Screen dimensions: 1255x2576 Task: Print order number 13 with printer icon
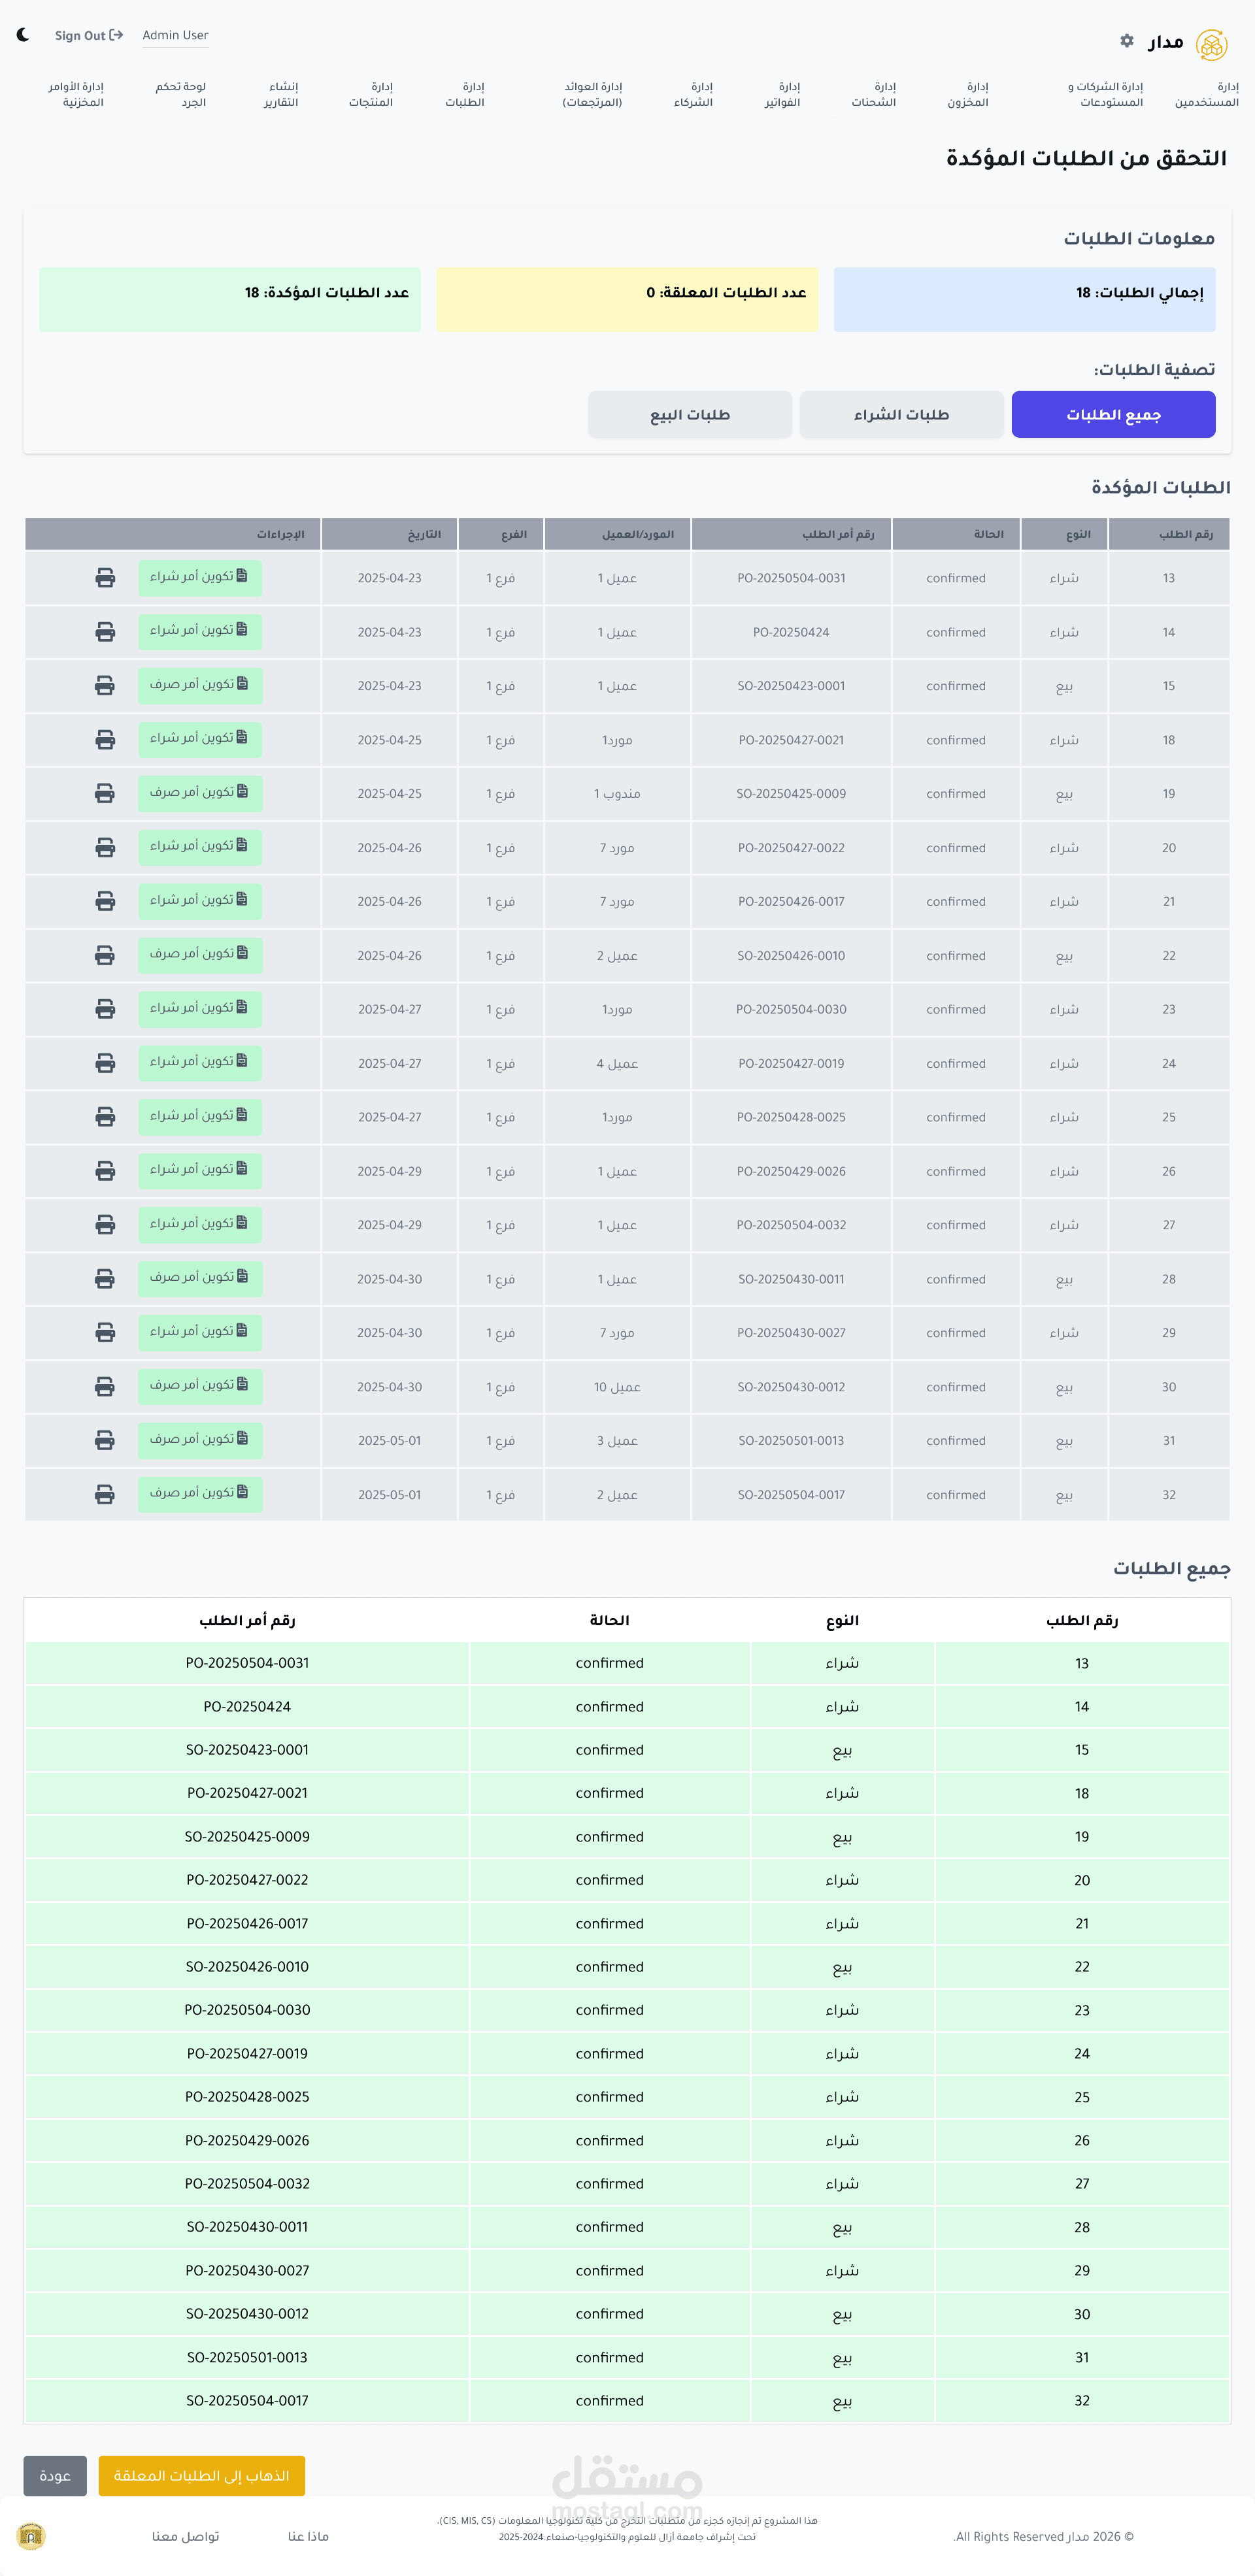tap(105, 578)
